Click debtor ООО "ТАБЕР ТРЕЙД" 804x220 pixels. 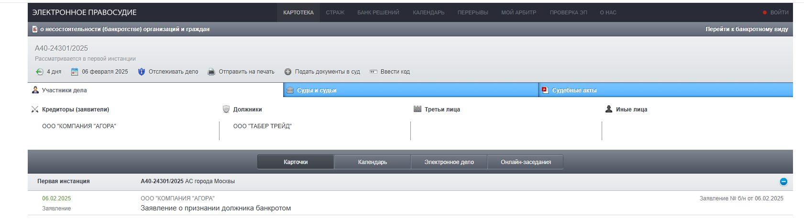coord(262,126)
